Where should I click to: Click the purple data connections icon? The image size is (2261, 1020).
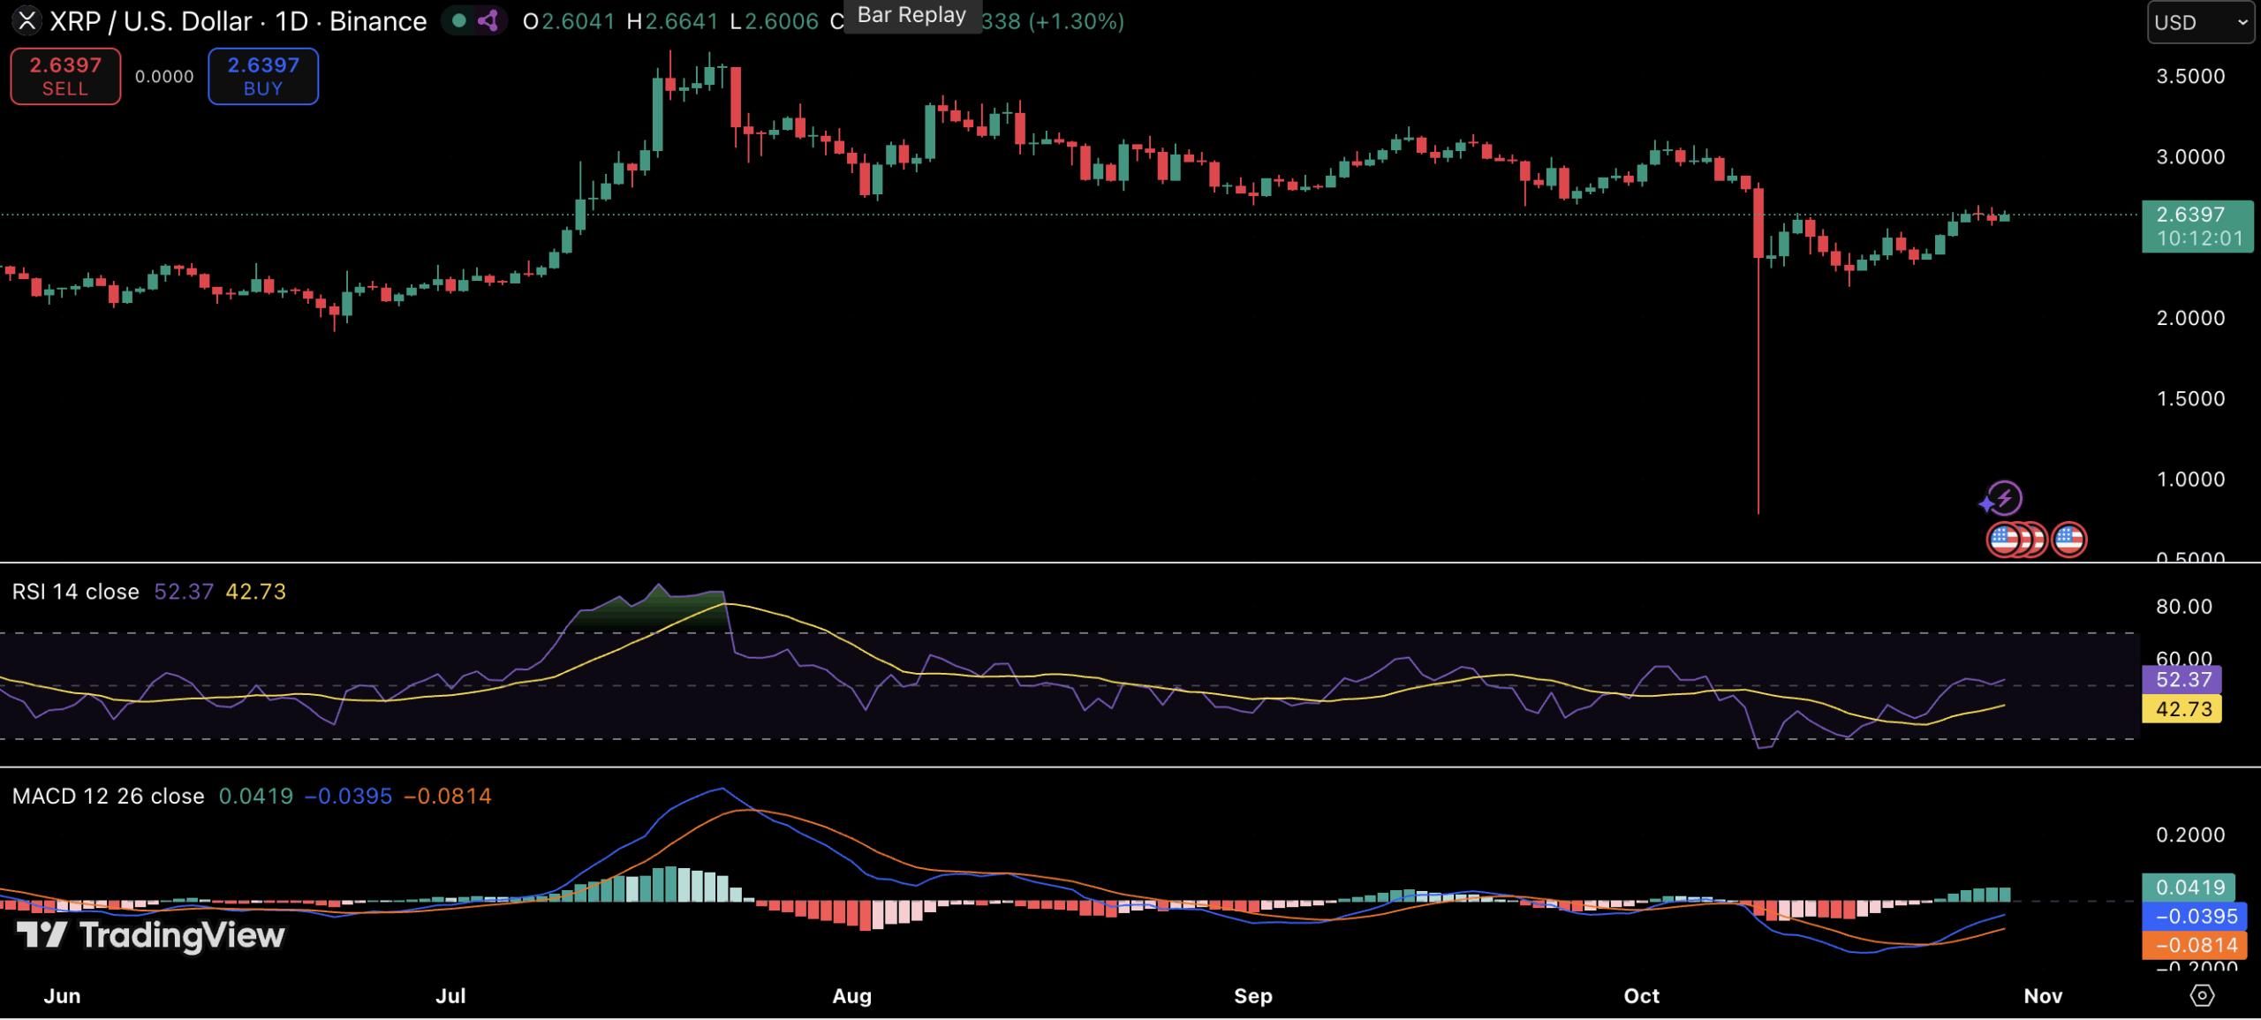coord(488,20)
